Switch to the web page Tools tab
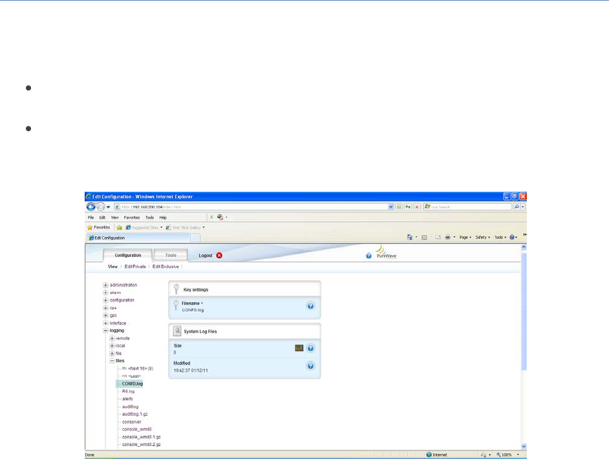The image size is (609, 459). pyautogui.click(x=171, y=255)
